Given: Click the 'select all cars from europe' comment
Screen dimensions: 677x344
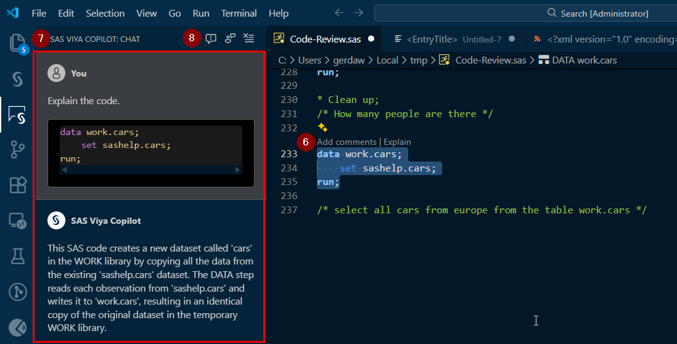Looking at the screenshot, I should [x=482, y=210].
